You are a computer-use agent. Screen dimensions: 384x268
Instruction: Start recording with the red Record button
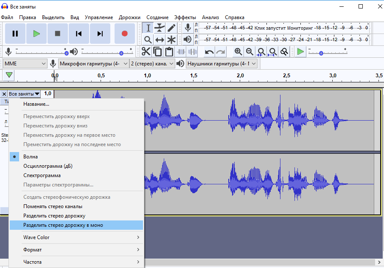[x=125, y=34]
